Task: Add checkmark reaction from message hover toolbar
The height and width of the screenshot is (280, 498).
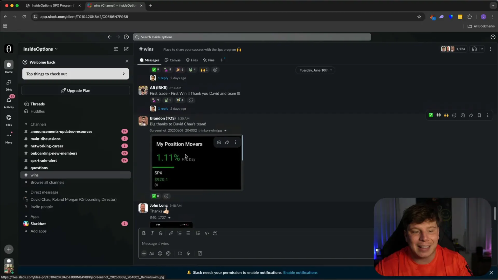Action: pos(431,115)
